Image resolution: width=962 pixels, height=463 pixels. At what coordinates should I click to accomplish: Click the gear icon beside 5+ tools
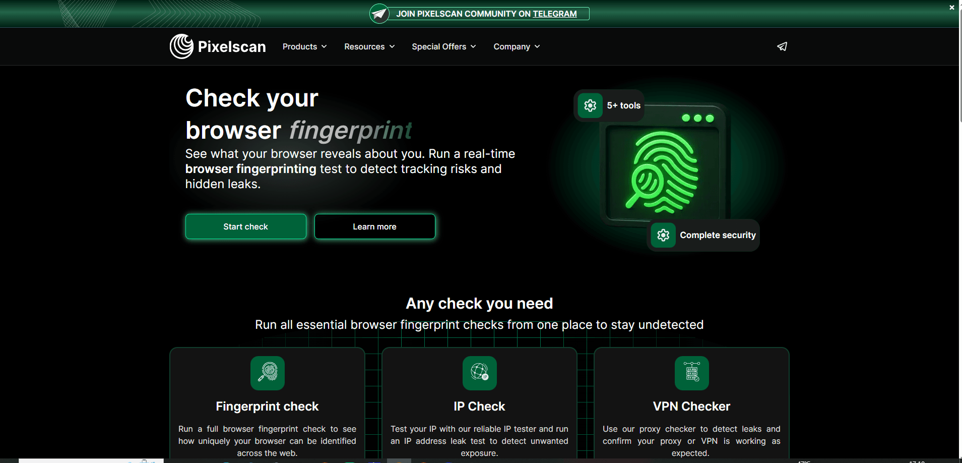(x=590, y=105)
